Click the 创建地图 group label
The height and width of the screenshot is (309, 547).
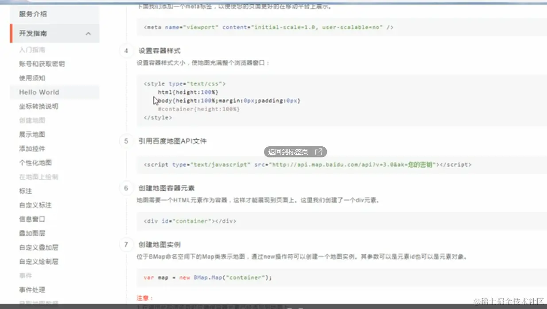pos(32,120)
